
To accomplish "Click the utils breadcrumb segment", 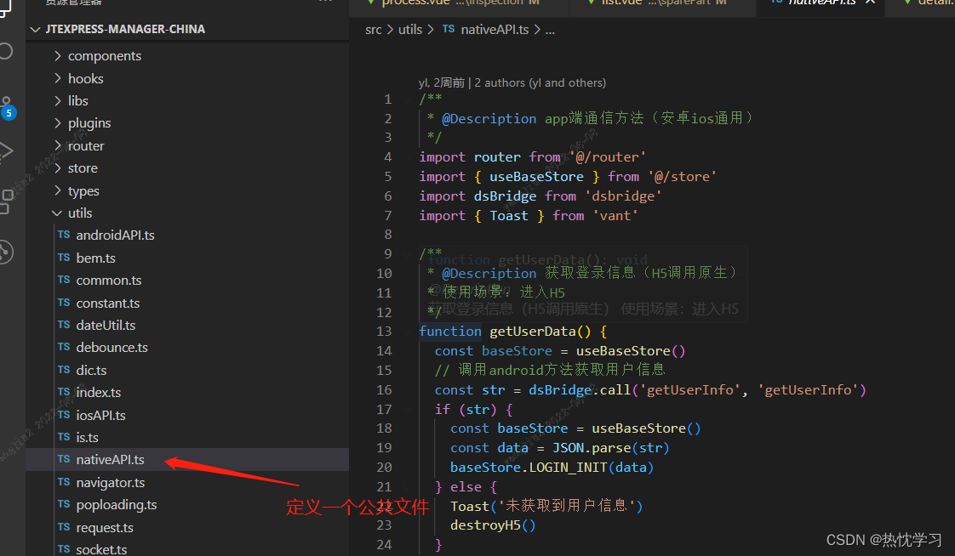I will point(410,29).
